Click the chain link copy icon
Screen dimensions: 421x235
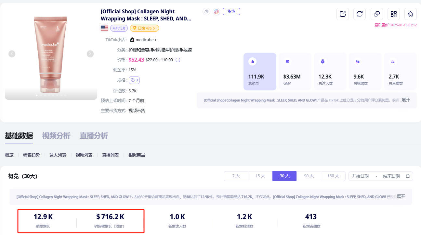[376, 14]
